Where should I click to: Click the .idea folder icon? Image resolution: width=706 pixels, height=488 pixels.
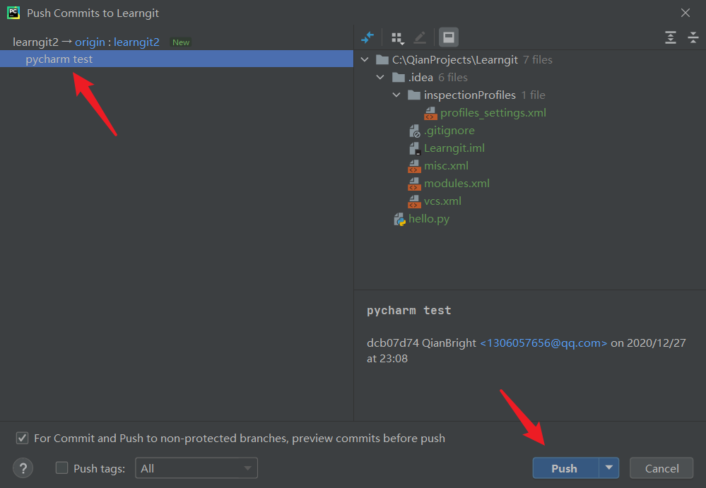[399, 78]
